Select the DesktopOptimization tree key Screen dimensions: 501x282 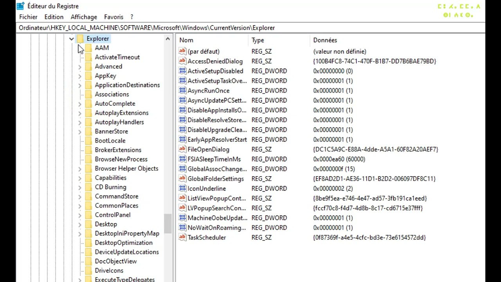pos(124,243)
